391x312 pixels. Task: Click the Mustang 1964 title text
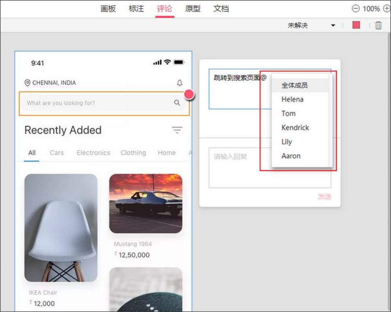(133, 244)
